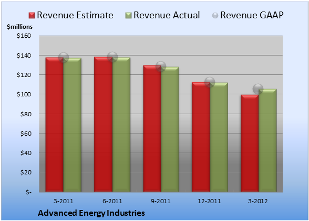Click the green actual bar for 9-2011
The width and height of the screenshot is (309, 221).
click(x=170, y=129)
